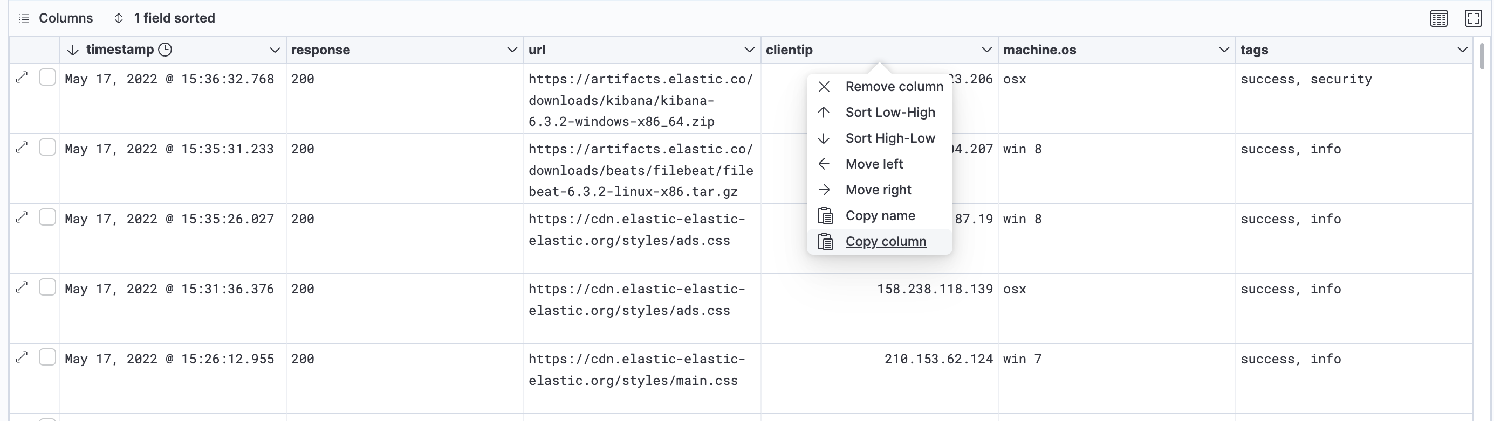Select the checkbox for the 15:31:36.376 row

coord(47,287)
